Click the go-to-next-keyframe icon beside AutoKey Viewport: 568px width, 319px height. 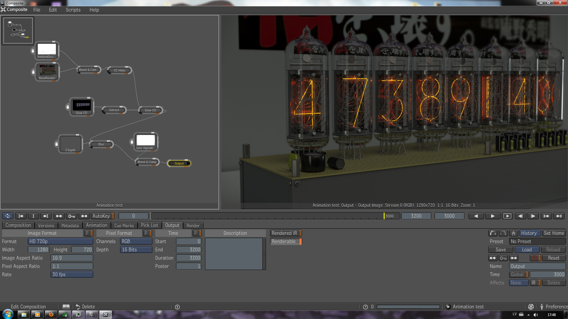84,216
